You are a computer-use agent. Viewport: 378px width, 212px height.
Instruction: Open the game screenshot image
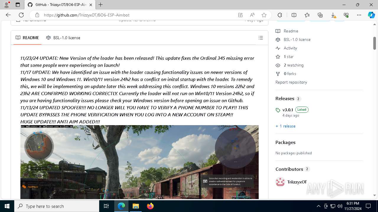139,162
